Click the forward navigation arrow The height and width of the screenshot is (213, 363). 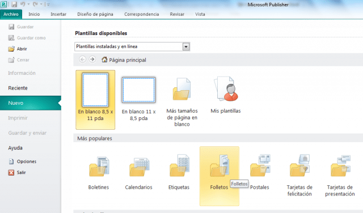pos(92,59)
